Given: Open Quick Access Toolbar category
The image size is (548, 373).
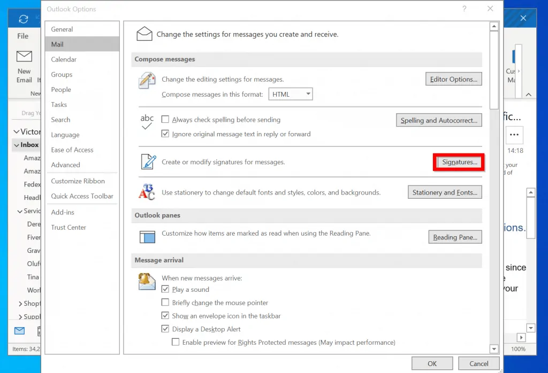Looking at the screenshot, I should (82, 196).
